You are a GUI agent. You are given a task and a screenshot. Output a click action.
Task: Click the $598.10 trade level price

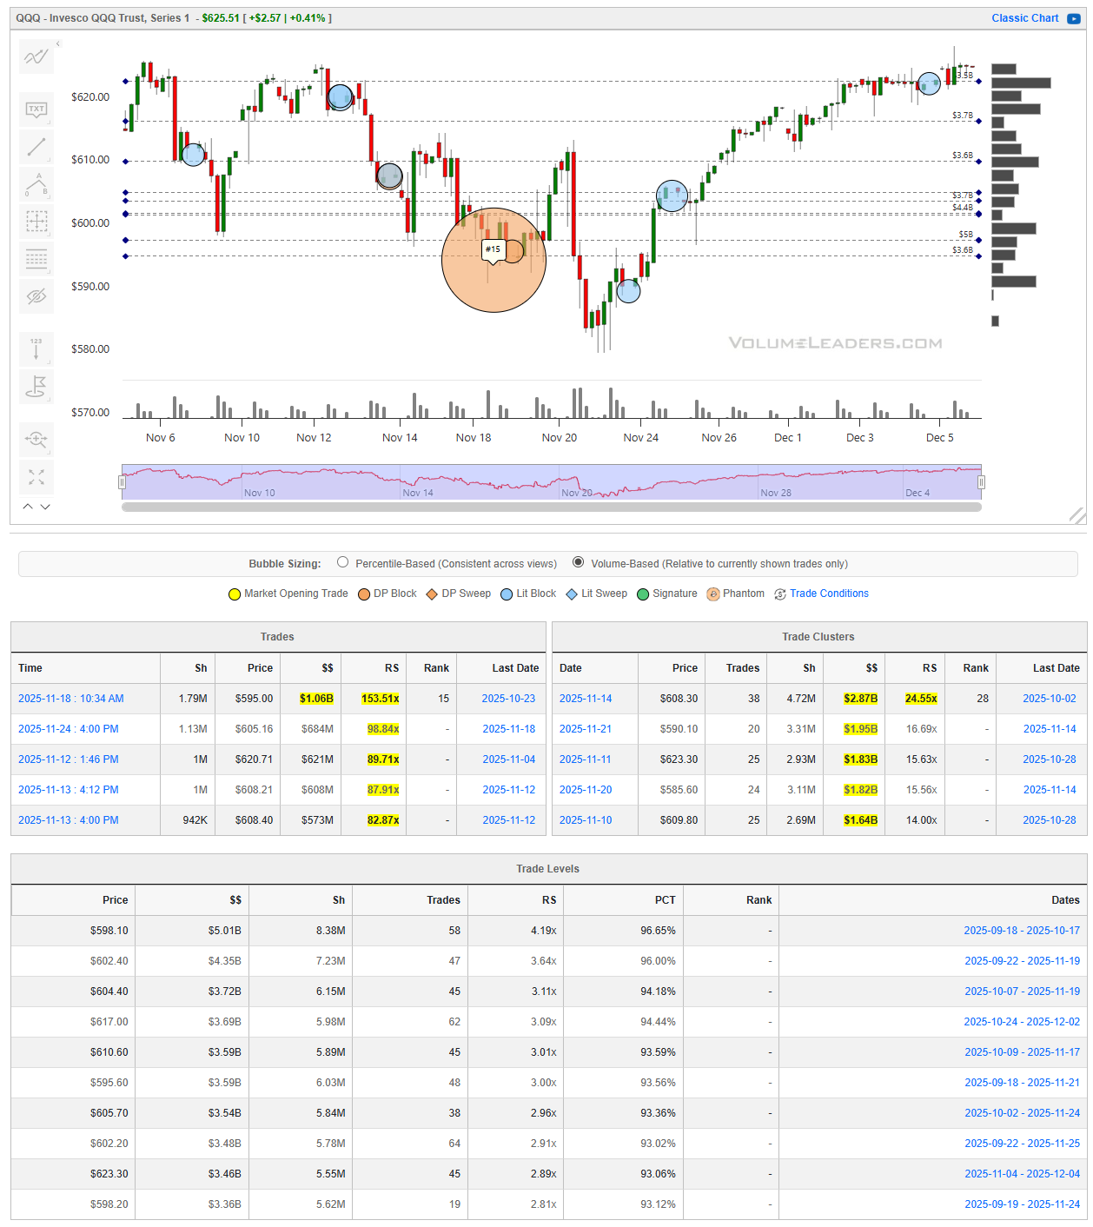click(109, 931)
